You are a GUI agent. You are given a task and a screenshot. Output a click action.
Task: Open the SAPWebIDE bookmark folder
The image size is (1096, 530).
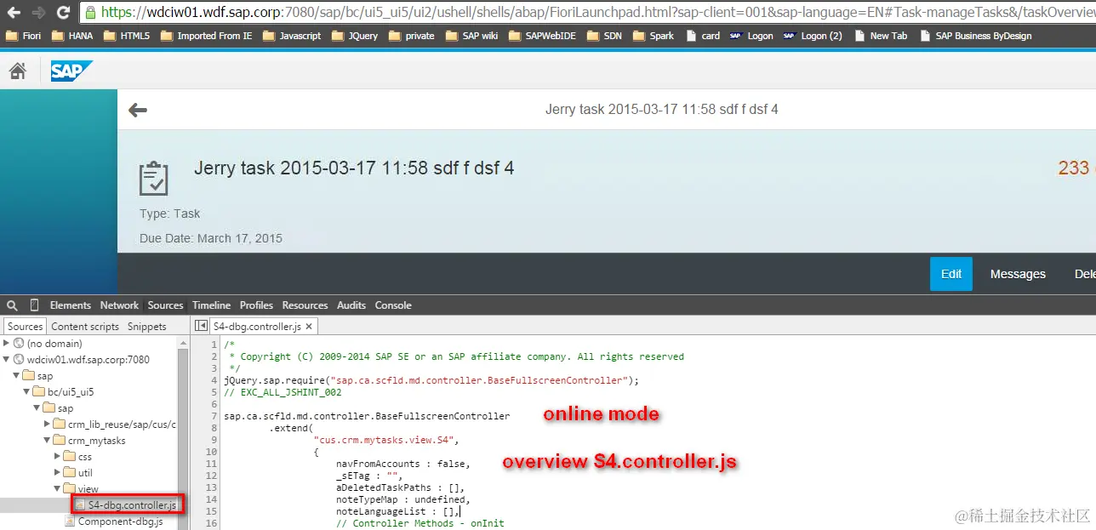point(541,36)
